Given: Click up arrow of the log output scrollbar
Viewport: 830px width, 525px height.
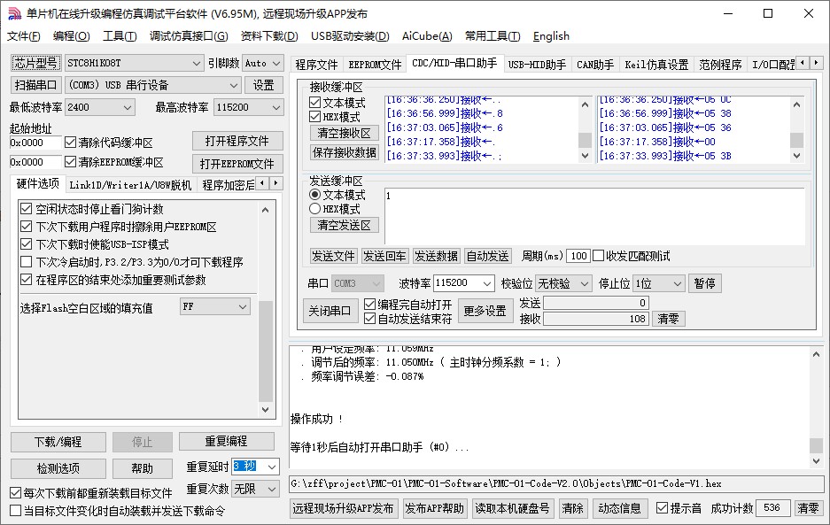Looking at the screenshot, I should click(x=816, y=355).
